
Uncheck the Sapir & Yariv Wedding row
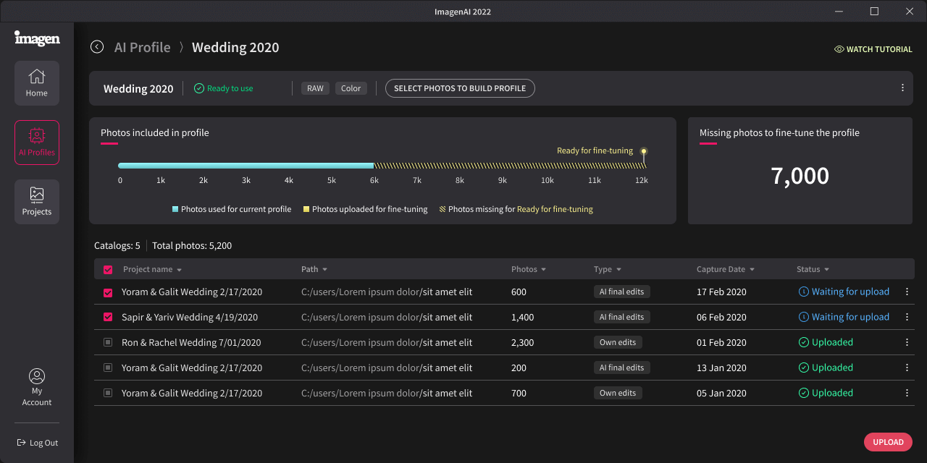point(108,317)
